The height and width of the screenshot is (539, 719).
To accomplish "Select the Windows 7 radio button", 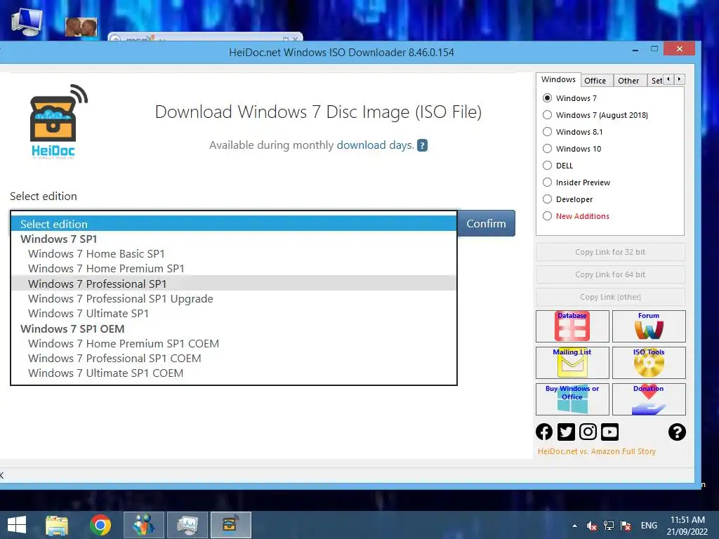I will (x=547, y=98).
